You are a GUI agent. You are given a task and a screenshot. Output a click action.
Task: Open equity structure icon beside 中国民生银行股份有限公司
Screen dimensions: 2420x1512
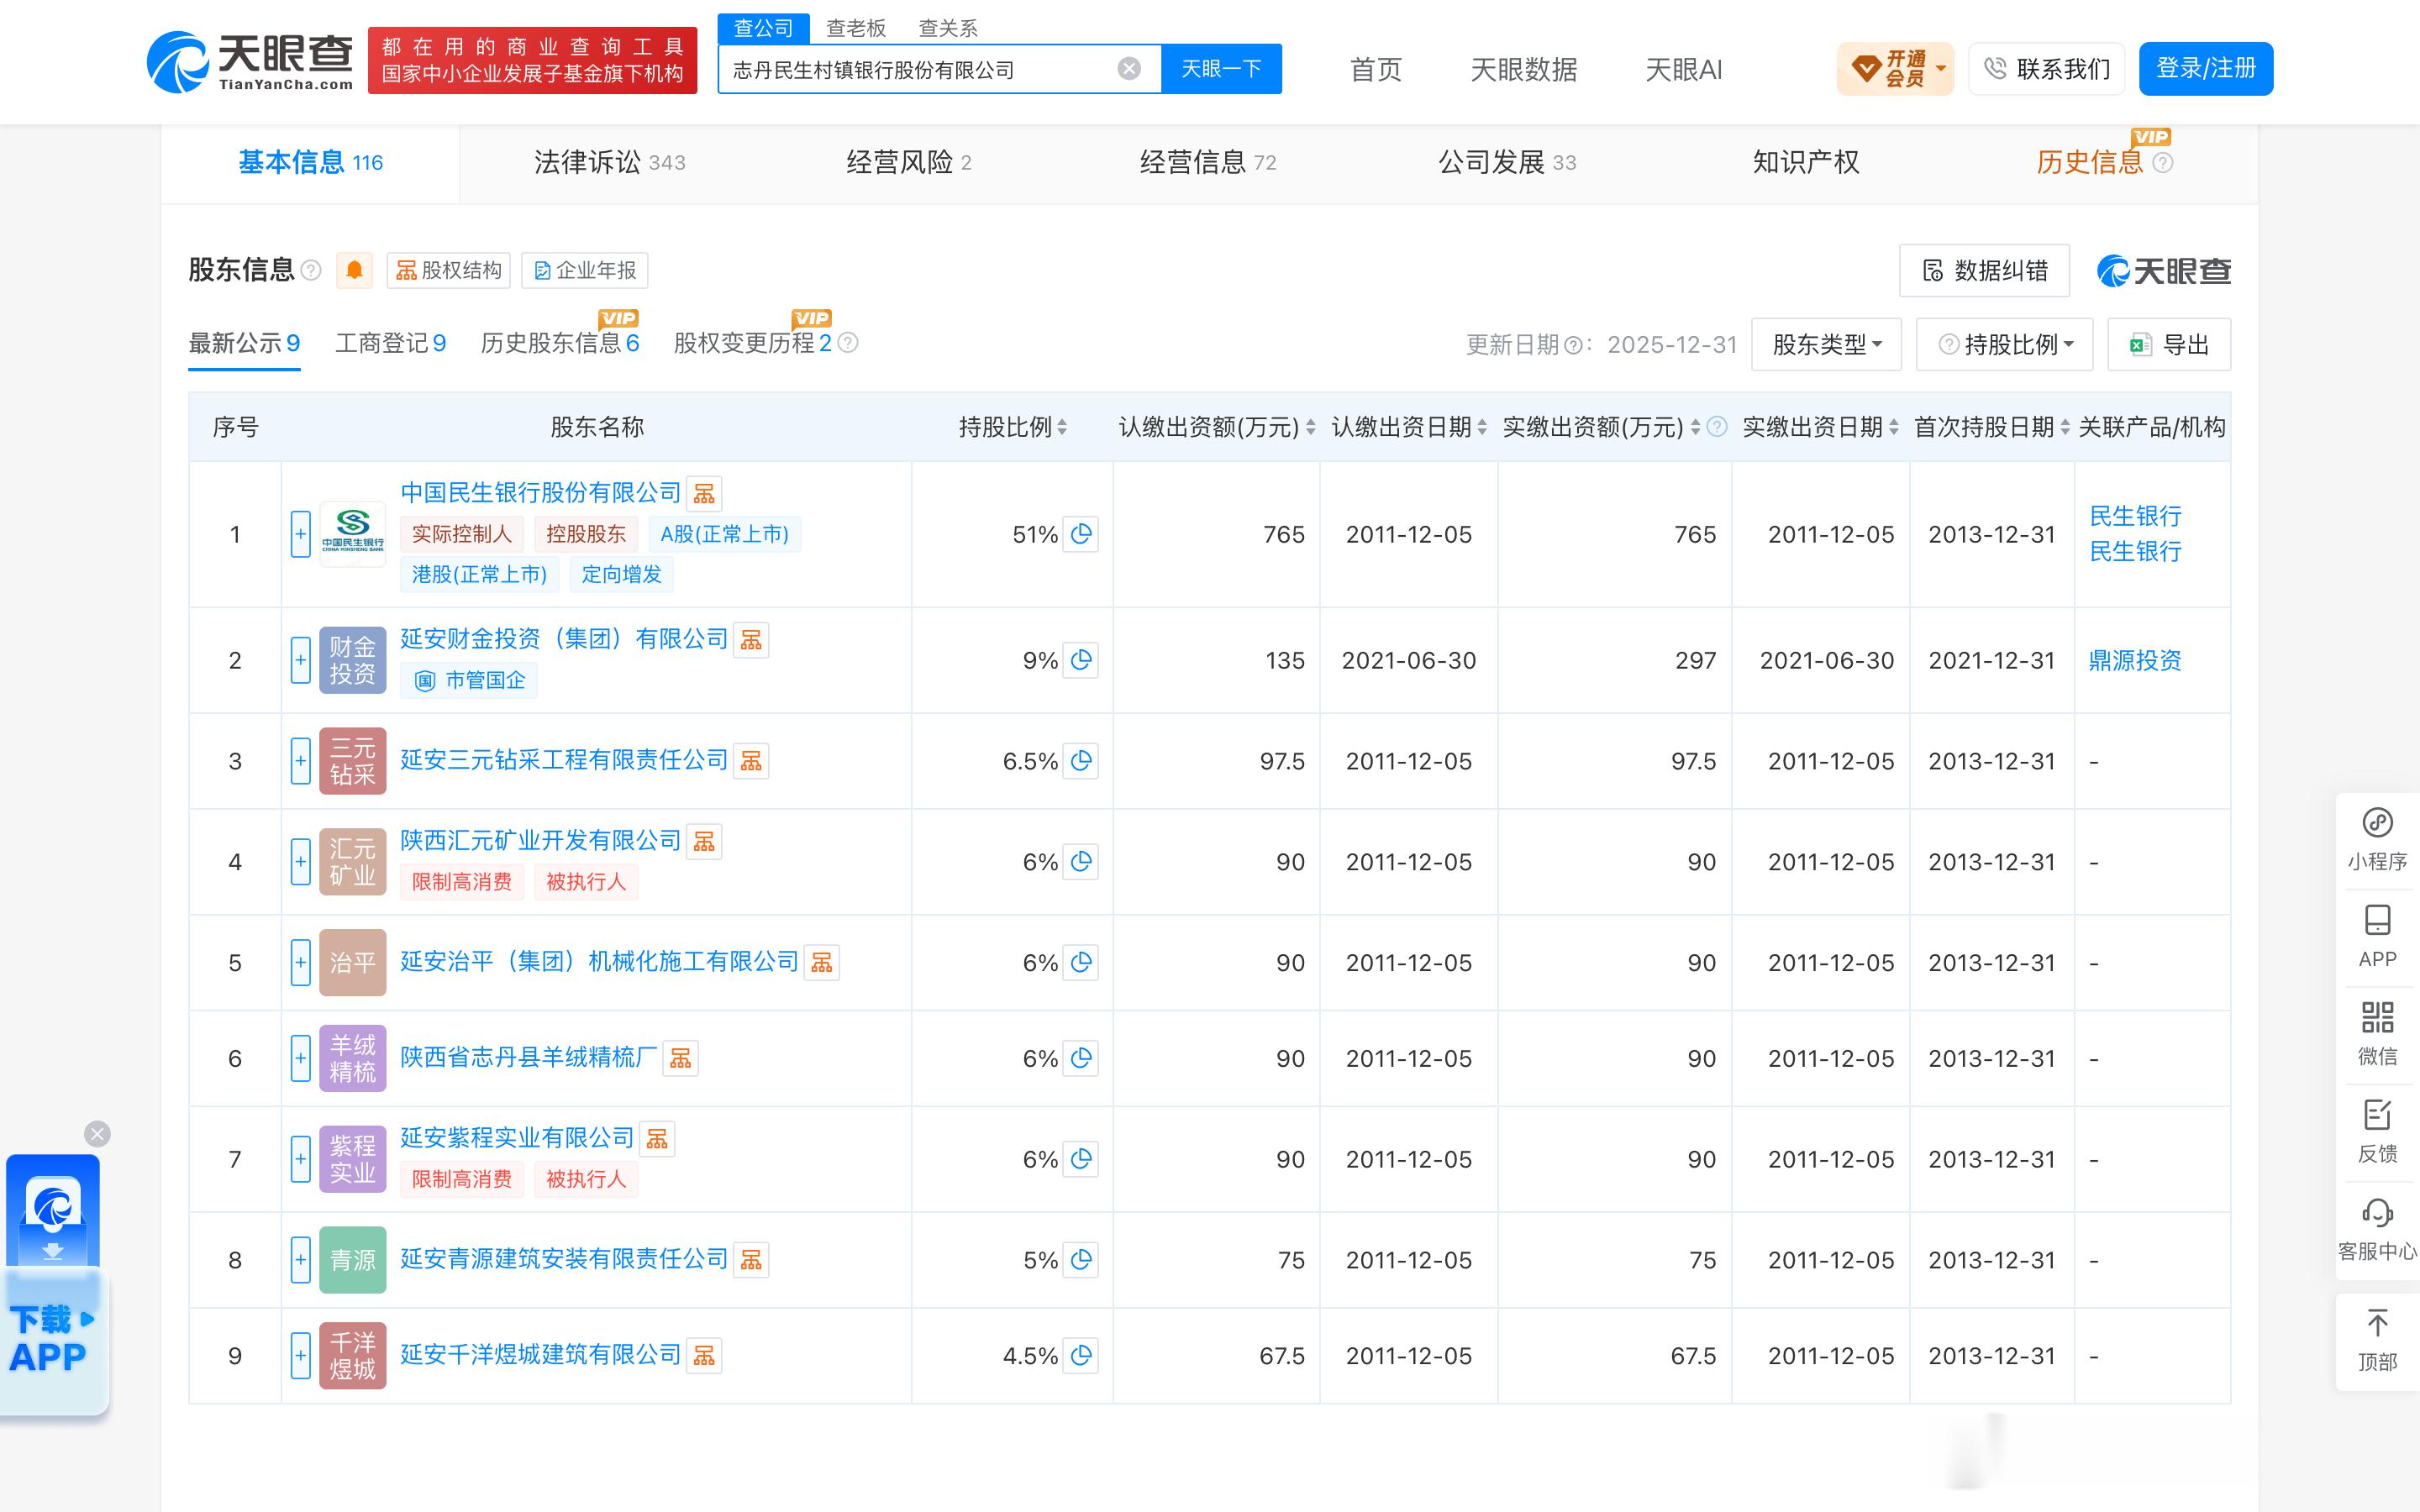(x=704, y=493)
